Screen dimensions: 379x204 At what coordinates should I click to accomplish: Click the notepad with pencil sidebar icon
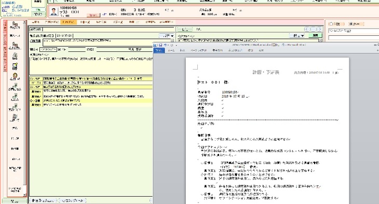[15, 66]
